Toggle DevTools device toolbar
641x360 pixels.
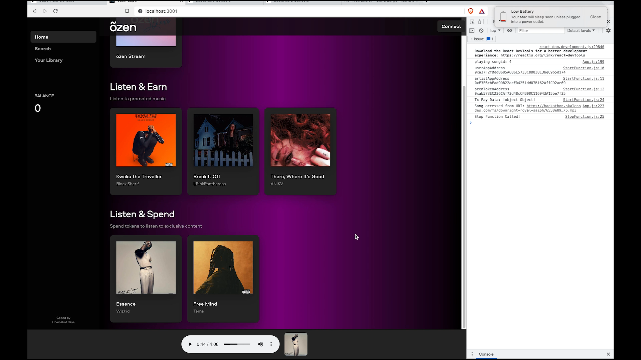click(x=481, y=22)
